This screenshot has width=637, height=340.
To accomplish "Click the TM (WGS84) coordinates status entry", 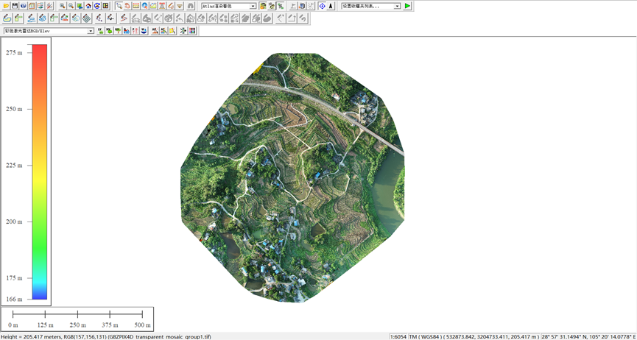I will click(x=474, y=337).
